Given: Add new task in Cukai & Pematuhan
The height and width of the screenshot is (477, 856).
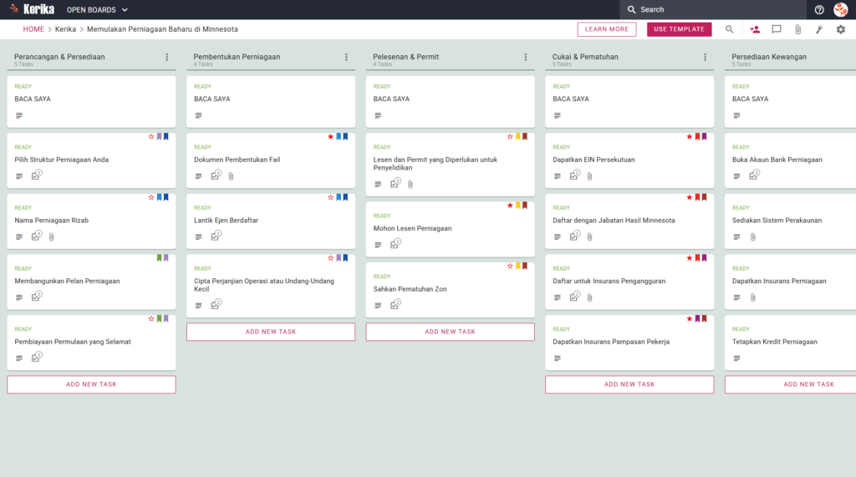Looking at the screenshot, I should 629,384.
